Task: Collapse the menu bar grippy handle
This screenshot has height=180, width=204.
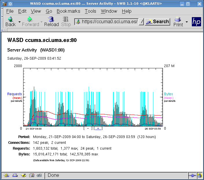Action: [2, 11]
